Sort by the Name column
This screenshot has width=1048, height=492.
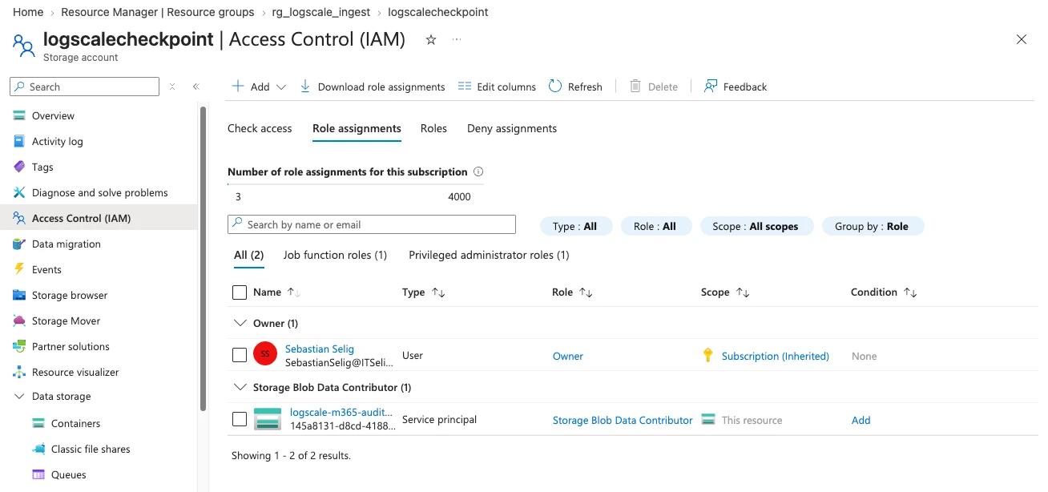tap(276, 292)
